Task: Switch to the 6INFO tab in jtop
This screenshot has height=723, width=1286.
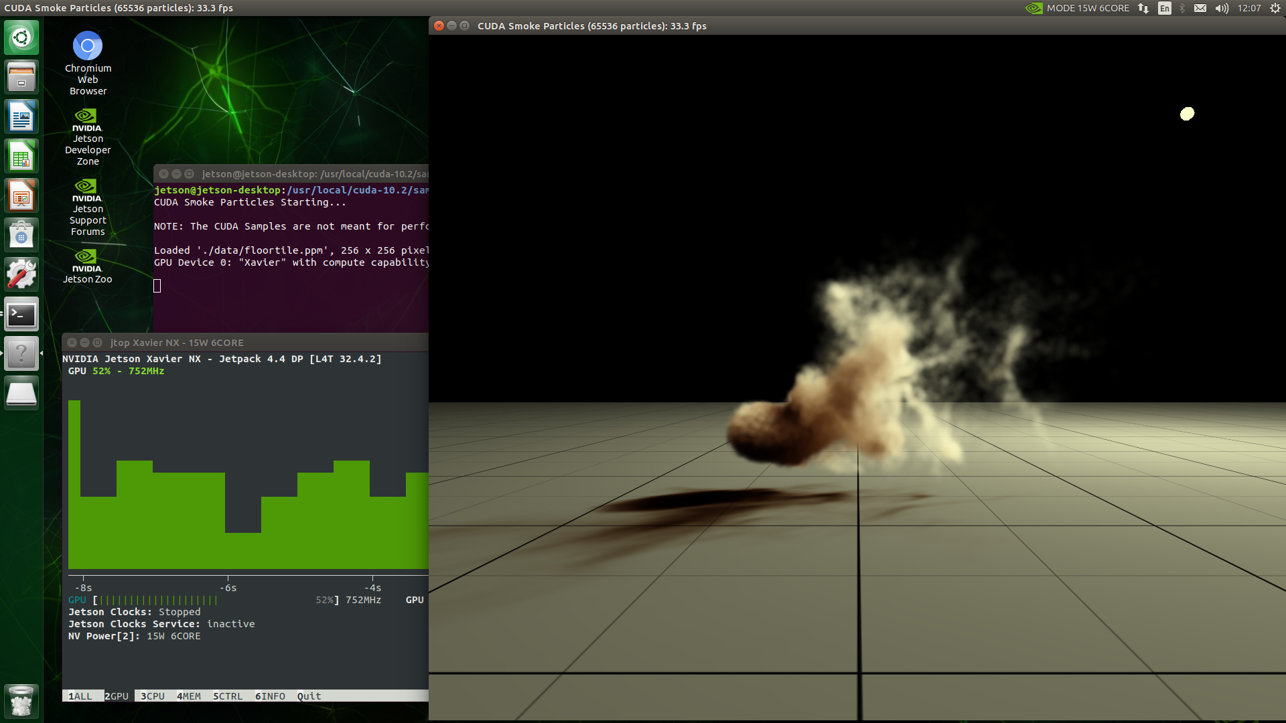Action: [x=270, y=696]
